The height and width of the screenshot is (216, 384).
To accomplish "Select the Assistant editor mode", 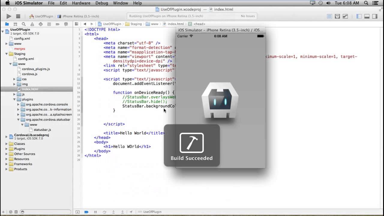I will 337,16.
